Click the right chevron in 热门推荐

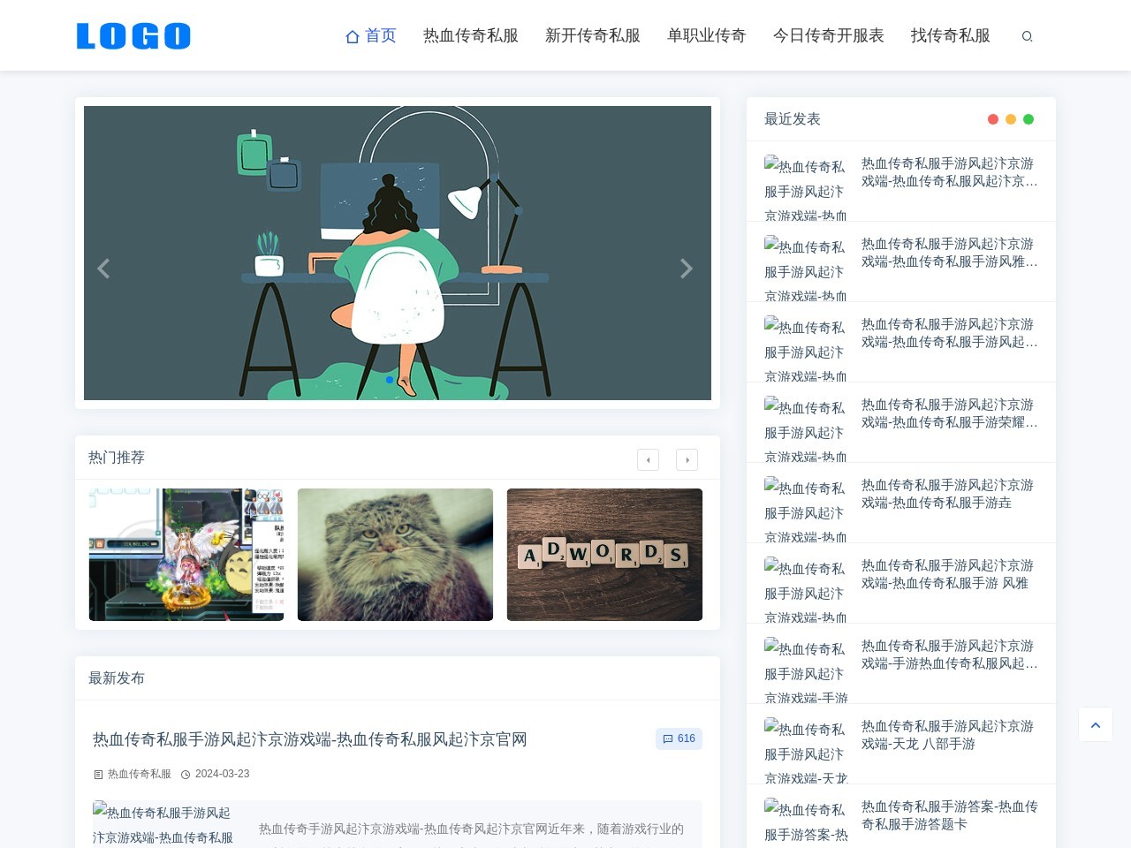pyautogui.click(x=687, y=459)
